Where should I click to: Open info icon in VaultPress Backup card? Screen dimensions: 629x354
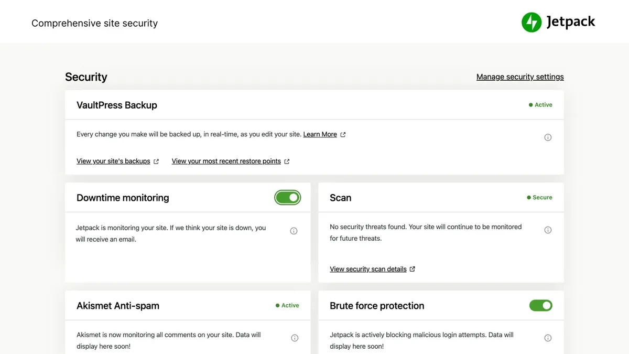click(x=548, y=137)
